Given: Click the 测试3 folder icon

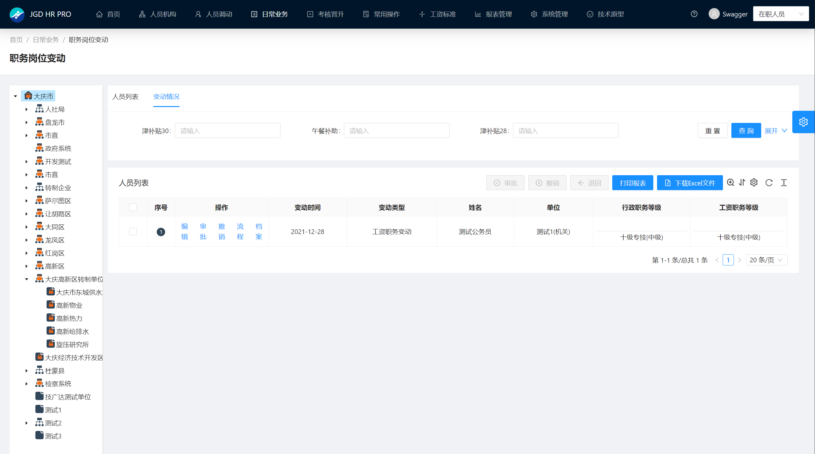Looking at the screenshot, I should click(39, 435).
